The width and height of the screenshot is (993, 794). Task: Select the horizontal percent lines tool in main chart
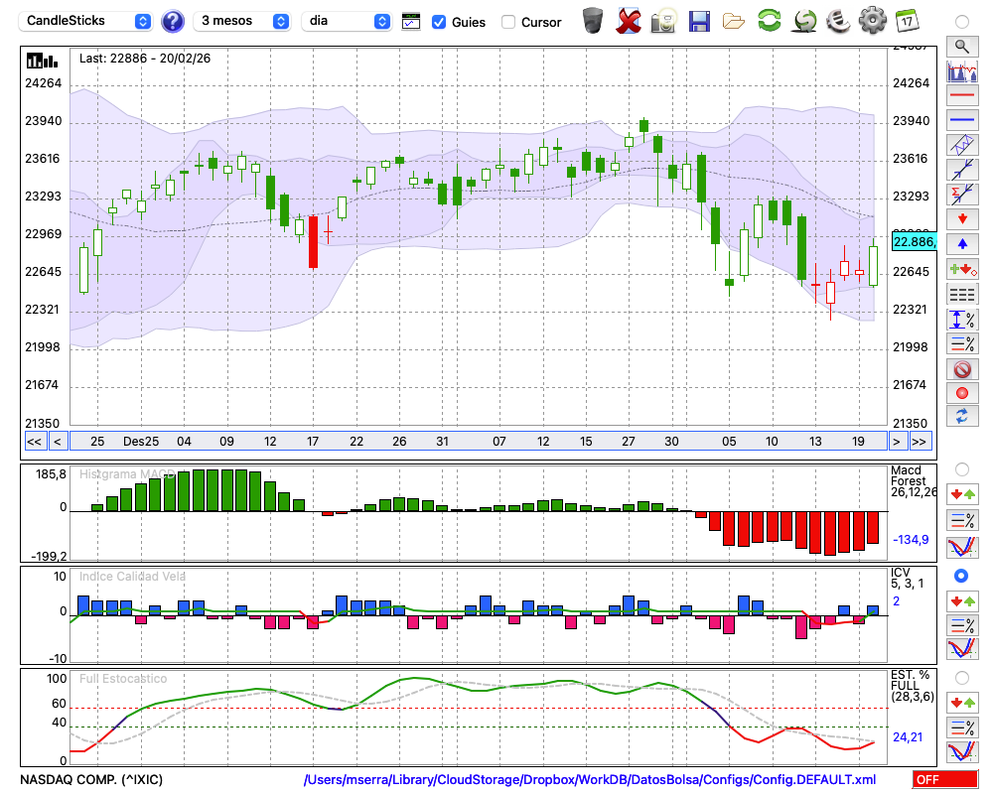[962, 343]
